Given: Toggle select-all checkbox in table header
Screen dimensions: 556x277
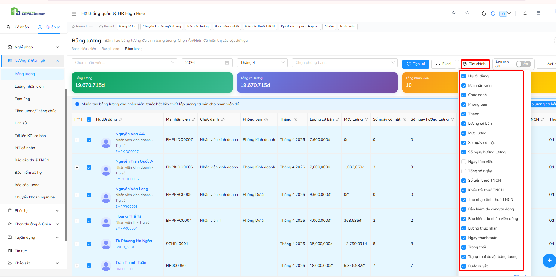Looking at the screenshot, I should [x=89, y=120].
